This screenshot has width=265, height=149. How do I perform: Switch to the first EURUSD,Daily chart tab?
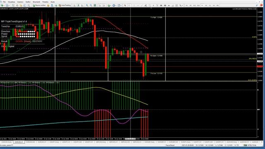click(7, 142)
